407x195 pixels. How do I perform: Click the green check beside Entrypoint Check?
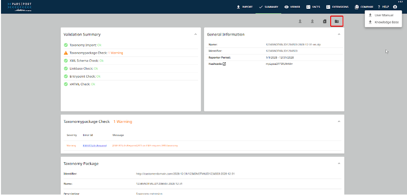coord(66,76)
